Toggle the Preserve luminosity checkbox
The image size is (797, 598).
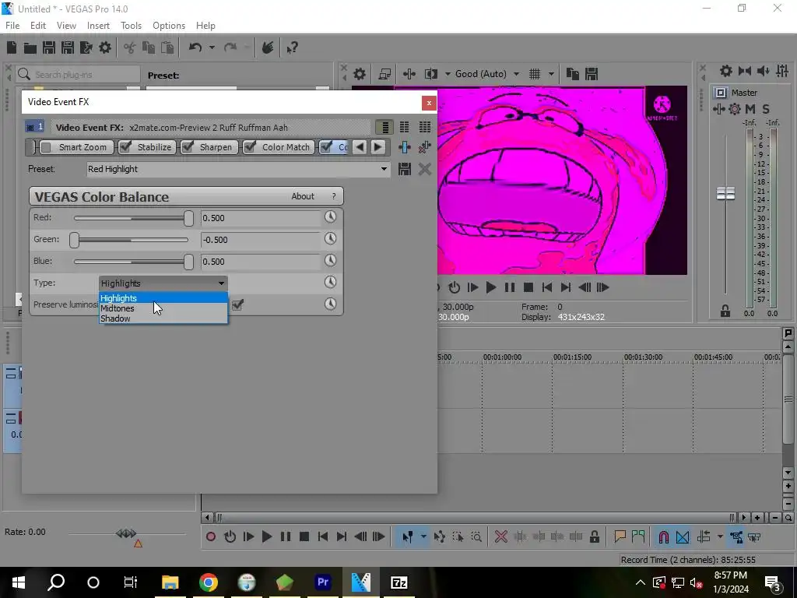click(237, 304)
